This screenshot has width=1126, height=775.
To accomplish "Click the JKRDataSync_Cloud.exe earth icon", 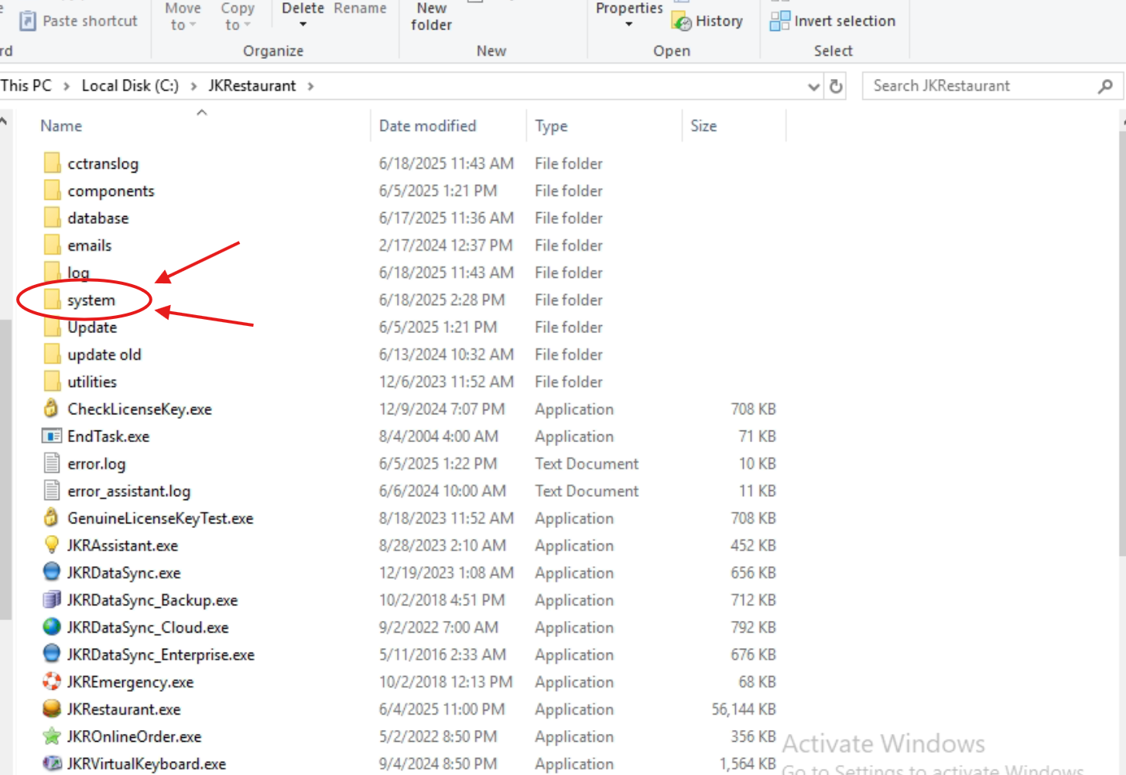I will tap(52, 626).
